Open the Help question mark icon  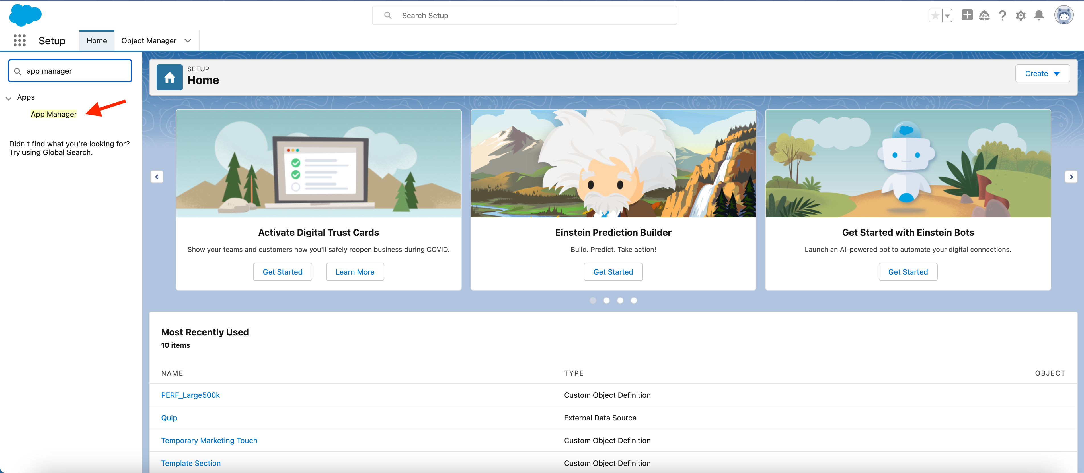click(x=1002, y=15)
